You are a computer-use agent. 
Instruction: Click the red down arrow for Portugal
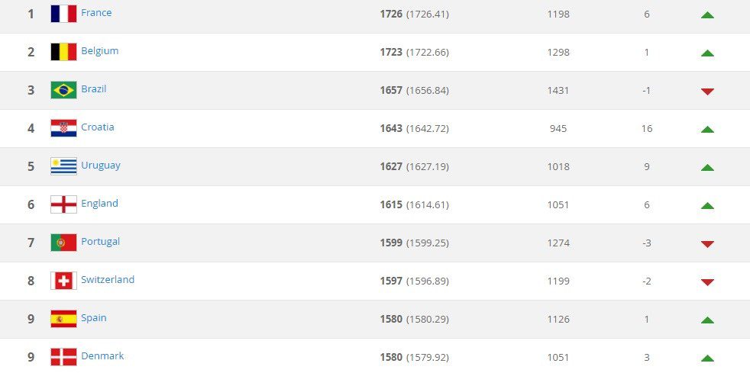click(707, 243)
